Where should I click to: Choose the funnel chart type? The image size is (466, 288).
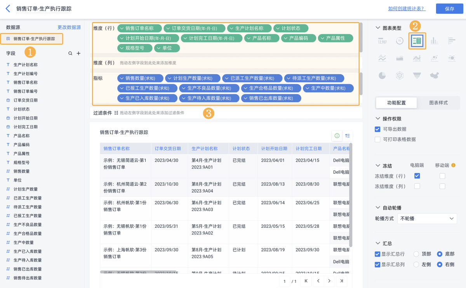pyautogui.click(x=417, y=76)
